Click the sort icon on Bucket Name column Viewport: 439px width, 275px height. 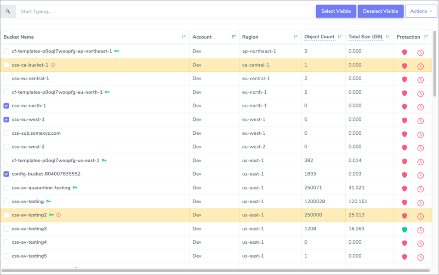point(183,37)
